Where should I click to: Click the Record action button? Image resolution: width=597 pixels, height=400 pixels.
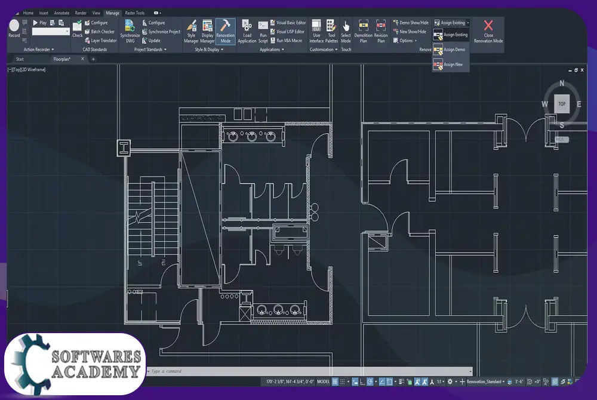[14, 29]
